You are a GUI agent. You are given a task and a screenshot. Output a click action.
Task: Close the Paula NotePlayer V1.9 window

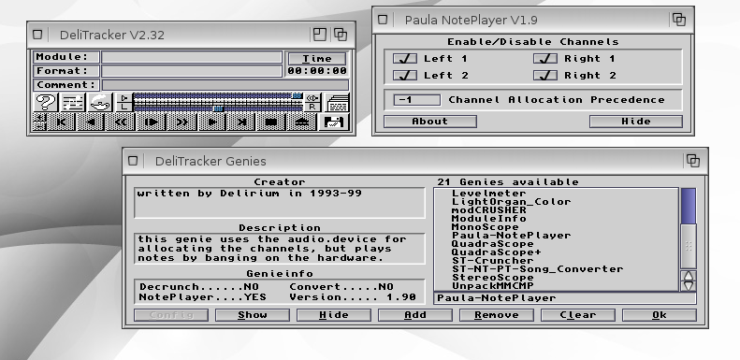pos(383,20)
